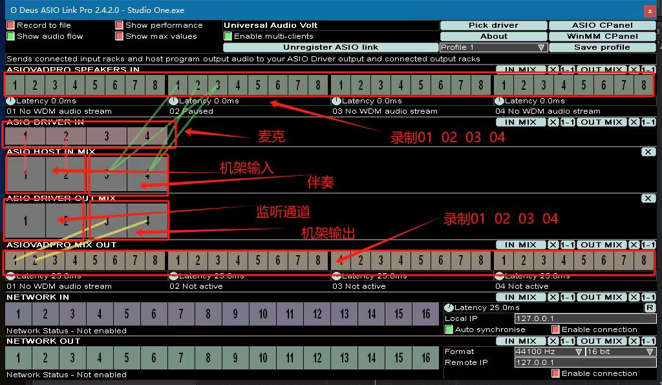Click the 02 Paused status text
Screen dimensions: 662x385
pos(191,111)
